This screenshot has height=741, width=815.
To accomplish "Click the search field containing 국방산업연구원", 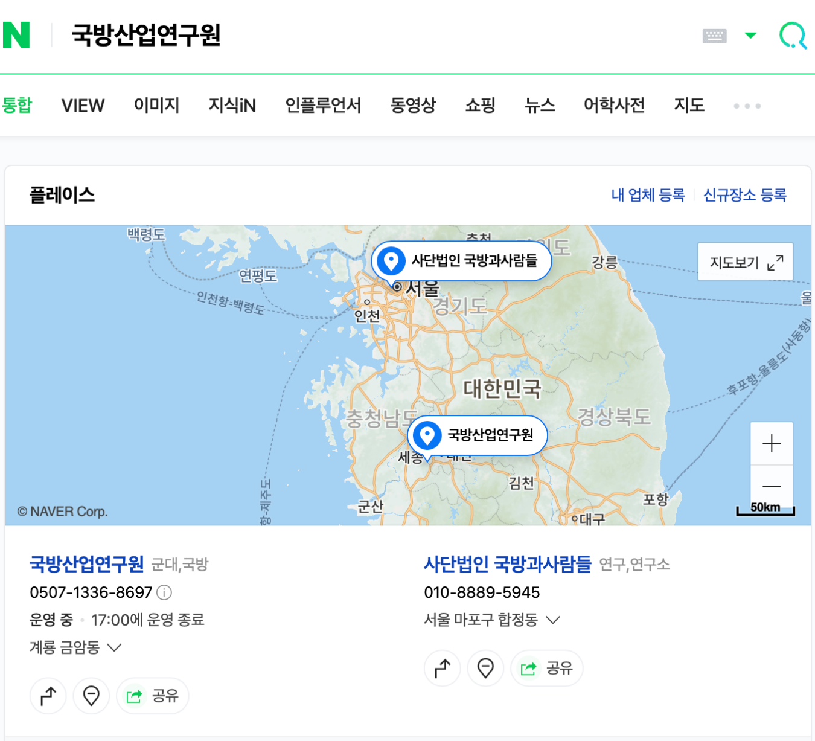I will pos(146,35).
